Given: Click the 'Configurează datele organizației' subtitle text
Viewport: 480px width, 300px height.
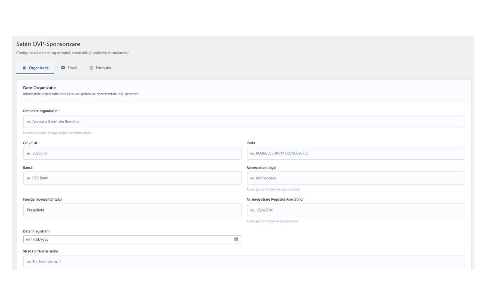Looking at the screenshot, I should (x=73, y=53).
